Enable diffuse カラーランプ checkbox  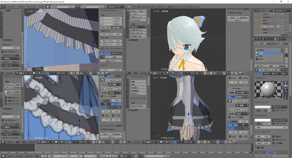[273, 110]
